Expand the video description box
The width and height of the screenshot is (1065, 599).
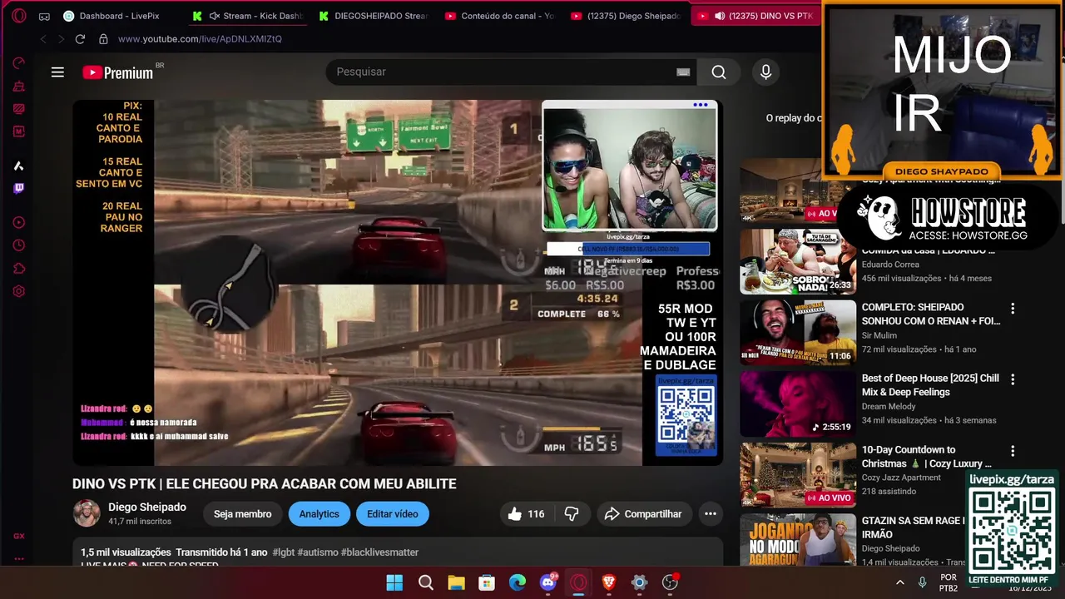(x=397, y=553)
